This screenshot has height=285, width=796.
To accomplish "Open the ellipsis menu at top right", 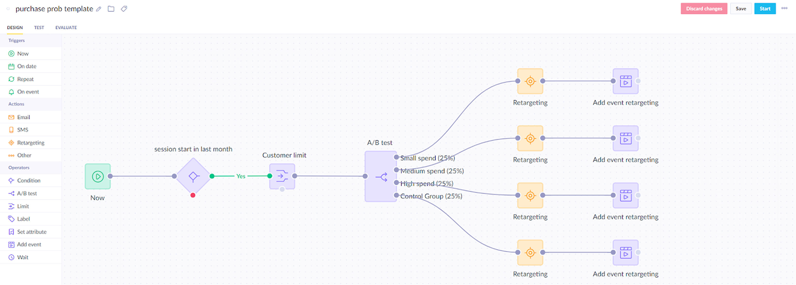I will click(784, 8).
